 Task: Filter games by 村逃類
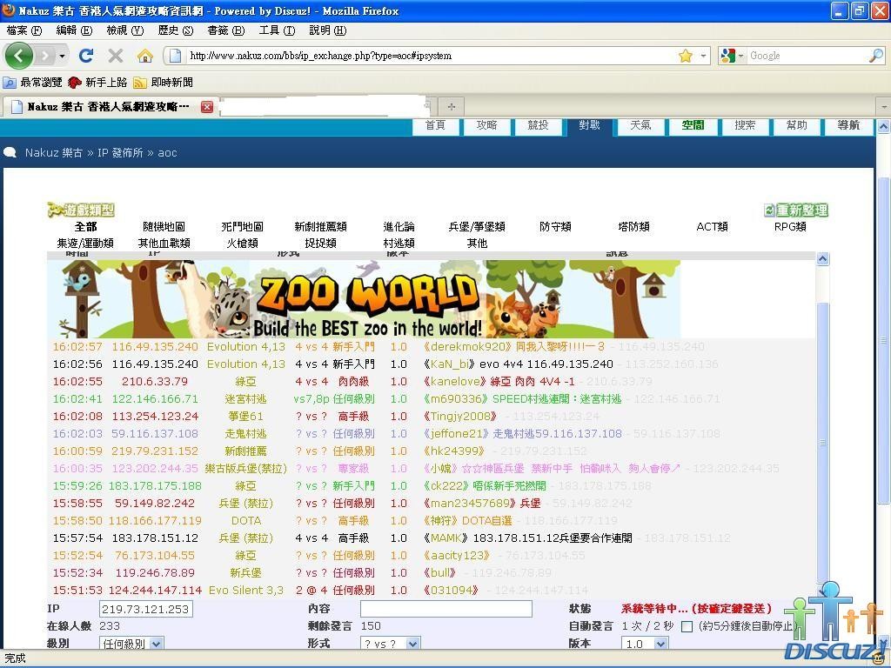[399, 244]
